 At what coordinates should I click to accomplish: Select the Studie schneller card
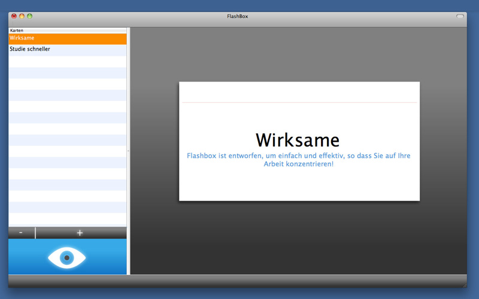point(68,50)
